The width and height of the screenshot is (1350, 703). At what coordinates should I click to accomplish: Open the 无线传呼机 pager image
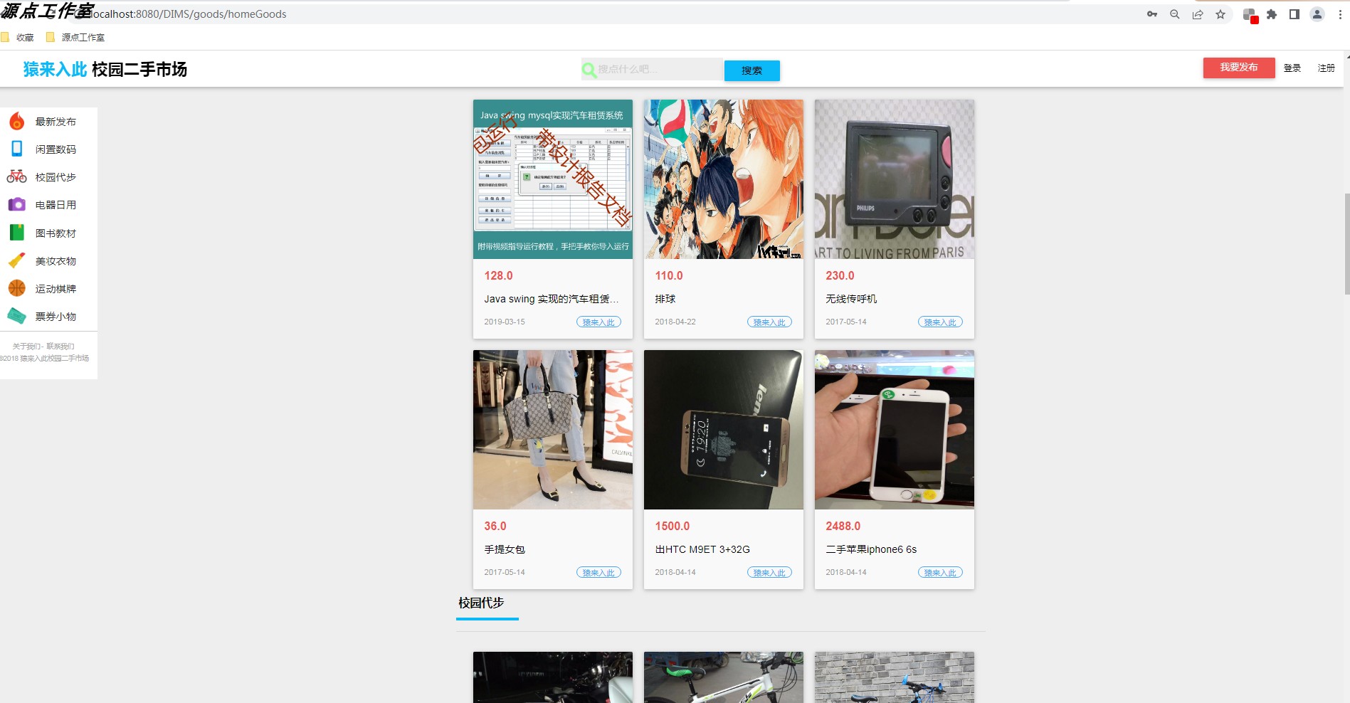click(895, 179)
